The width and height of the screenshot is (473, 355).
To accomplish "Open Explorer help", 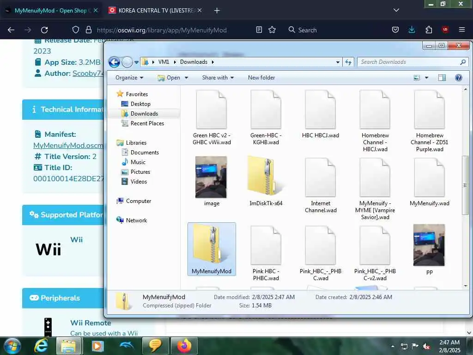I will tap(459, 78).
